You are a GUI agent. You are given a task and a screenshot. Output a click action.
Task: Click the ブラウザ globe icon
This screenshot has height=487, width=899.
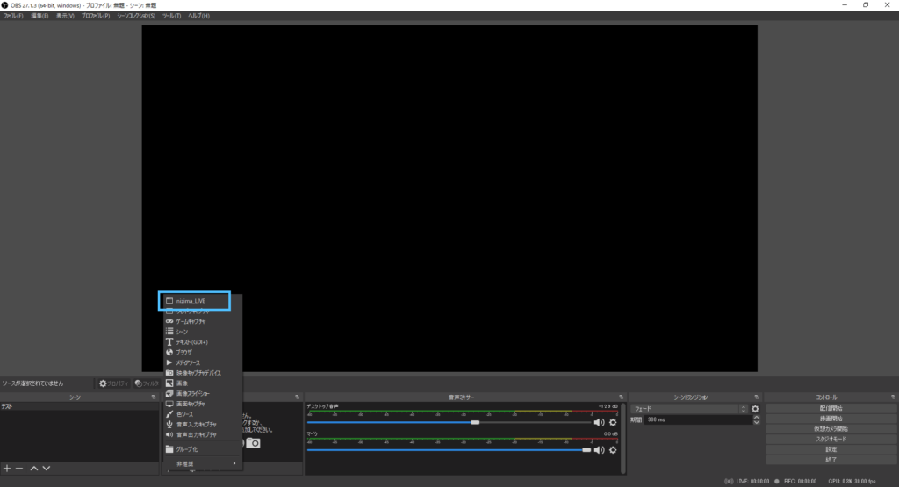[x=169, y=352]
